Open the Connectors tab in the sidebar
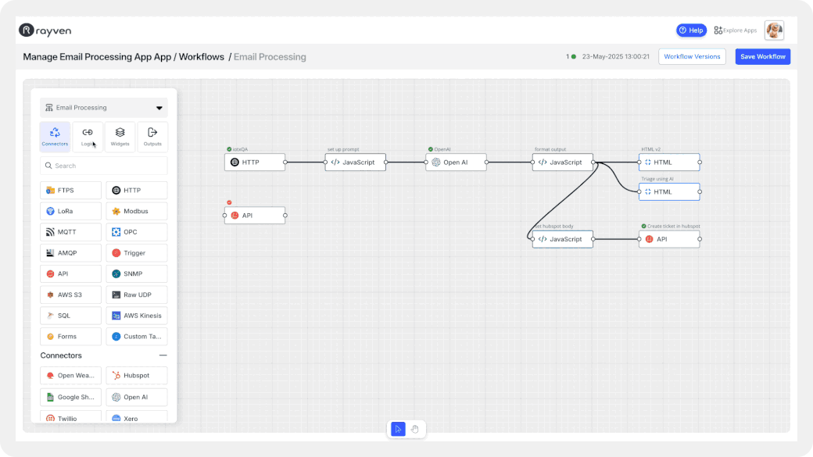Screen dimensions: 813x457 coord(55,137)
